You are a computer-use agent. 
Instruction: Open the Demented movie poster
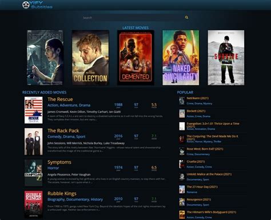click(135, 58)
